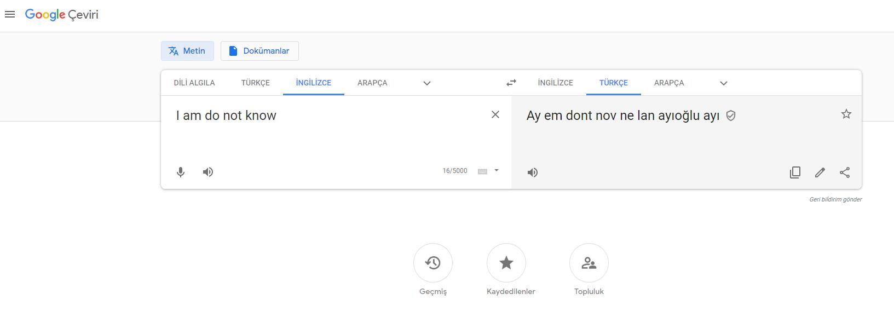The image size is (894, 311).
Task: Click the Google Çeviri logo
Action: pyautogui.click(x=61, y=15)
